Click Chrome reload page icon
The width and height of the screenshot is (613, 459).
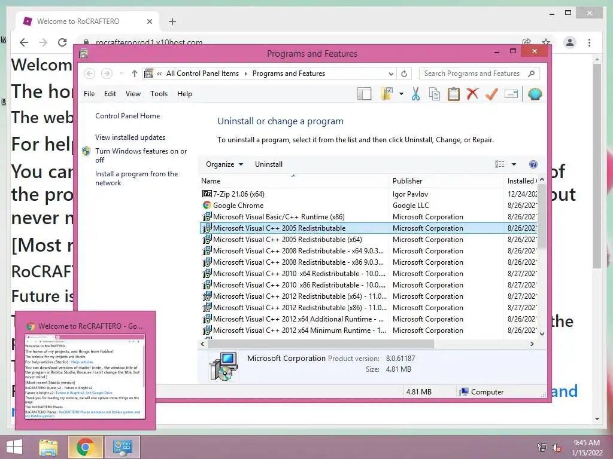[x=62, y=42]
